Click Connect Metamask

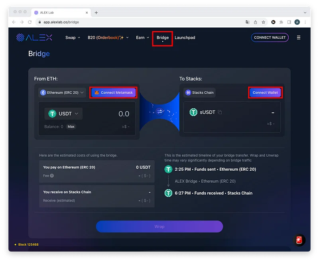click(114, 93)
